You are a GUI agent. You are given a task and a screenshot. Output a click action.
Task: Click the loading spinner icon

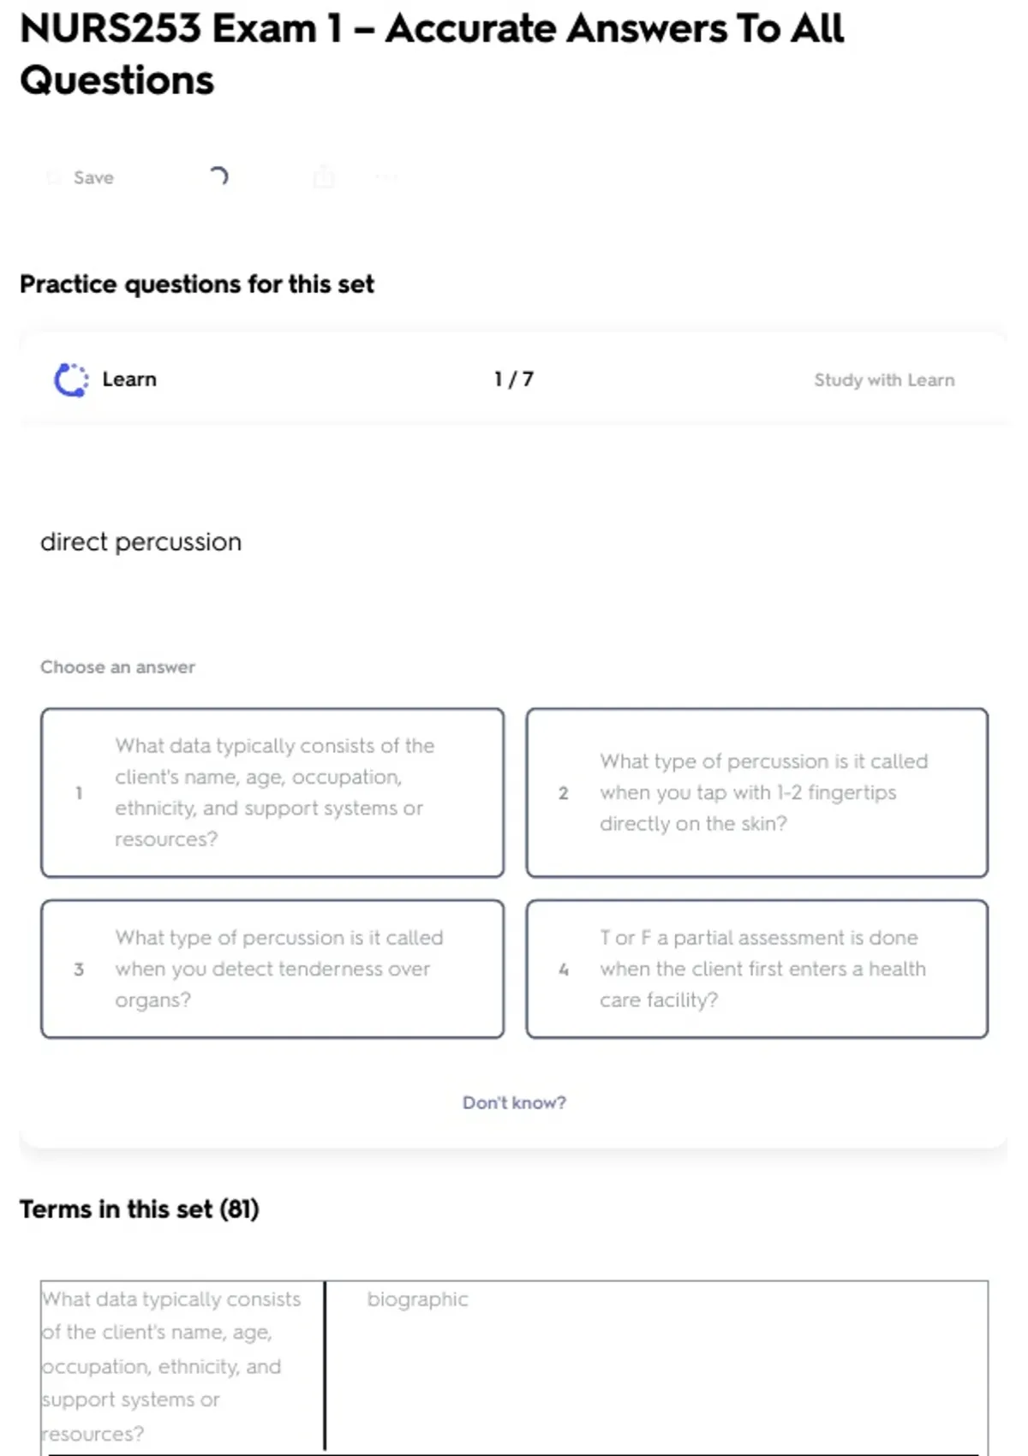tap(218, 176)
